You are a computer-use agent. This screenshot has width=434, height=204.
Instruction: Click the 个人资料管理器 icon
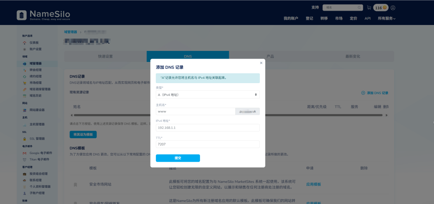(x=25, y=187)
